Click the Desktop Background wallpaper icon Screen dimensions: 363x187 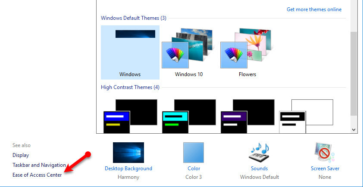click(x=128, y=152)
